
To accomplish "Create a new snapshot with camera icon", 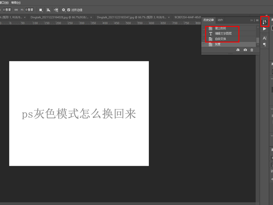I will coord(245,50).
